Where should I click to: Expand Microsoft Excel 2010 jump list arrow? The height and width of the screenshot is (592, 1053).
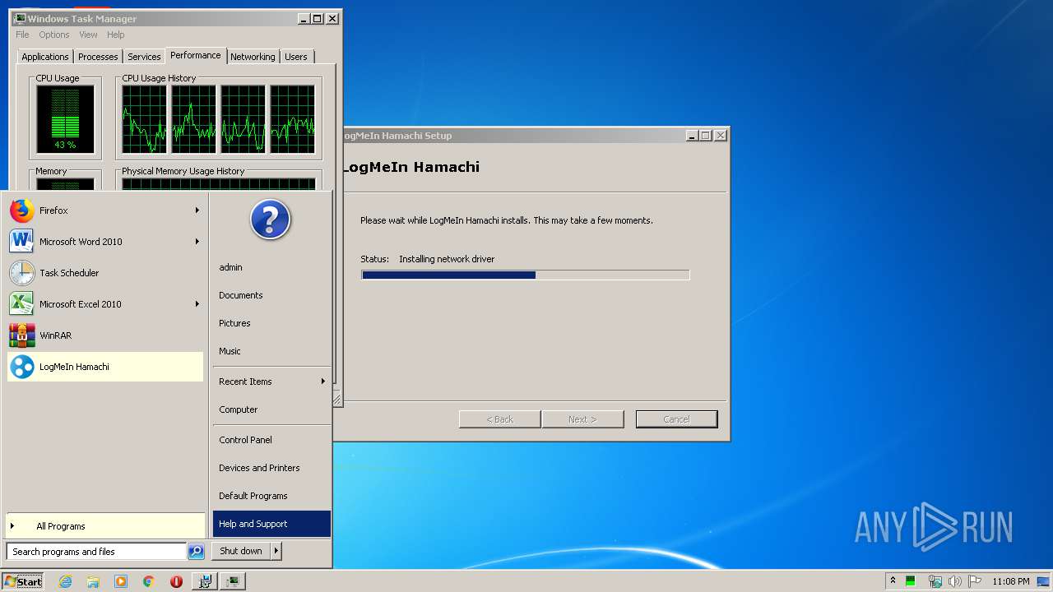pyautogui.click(x=197, y=304)
